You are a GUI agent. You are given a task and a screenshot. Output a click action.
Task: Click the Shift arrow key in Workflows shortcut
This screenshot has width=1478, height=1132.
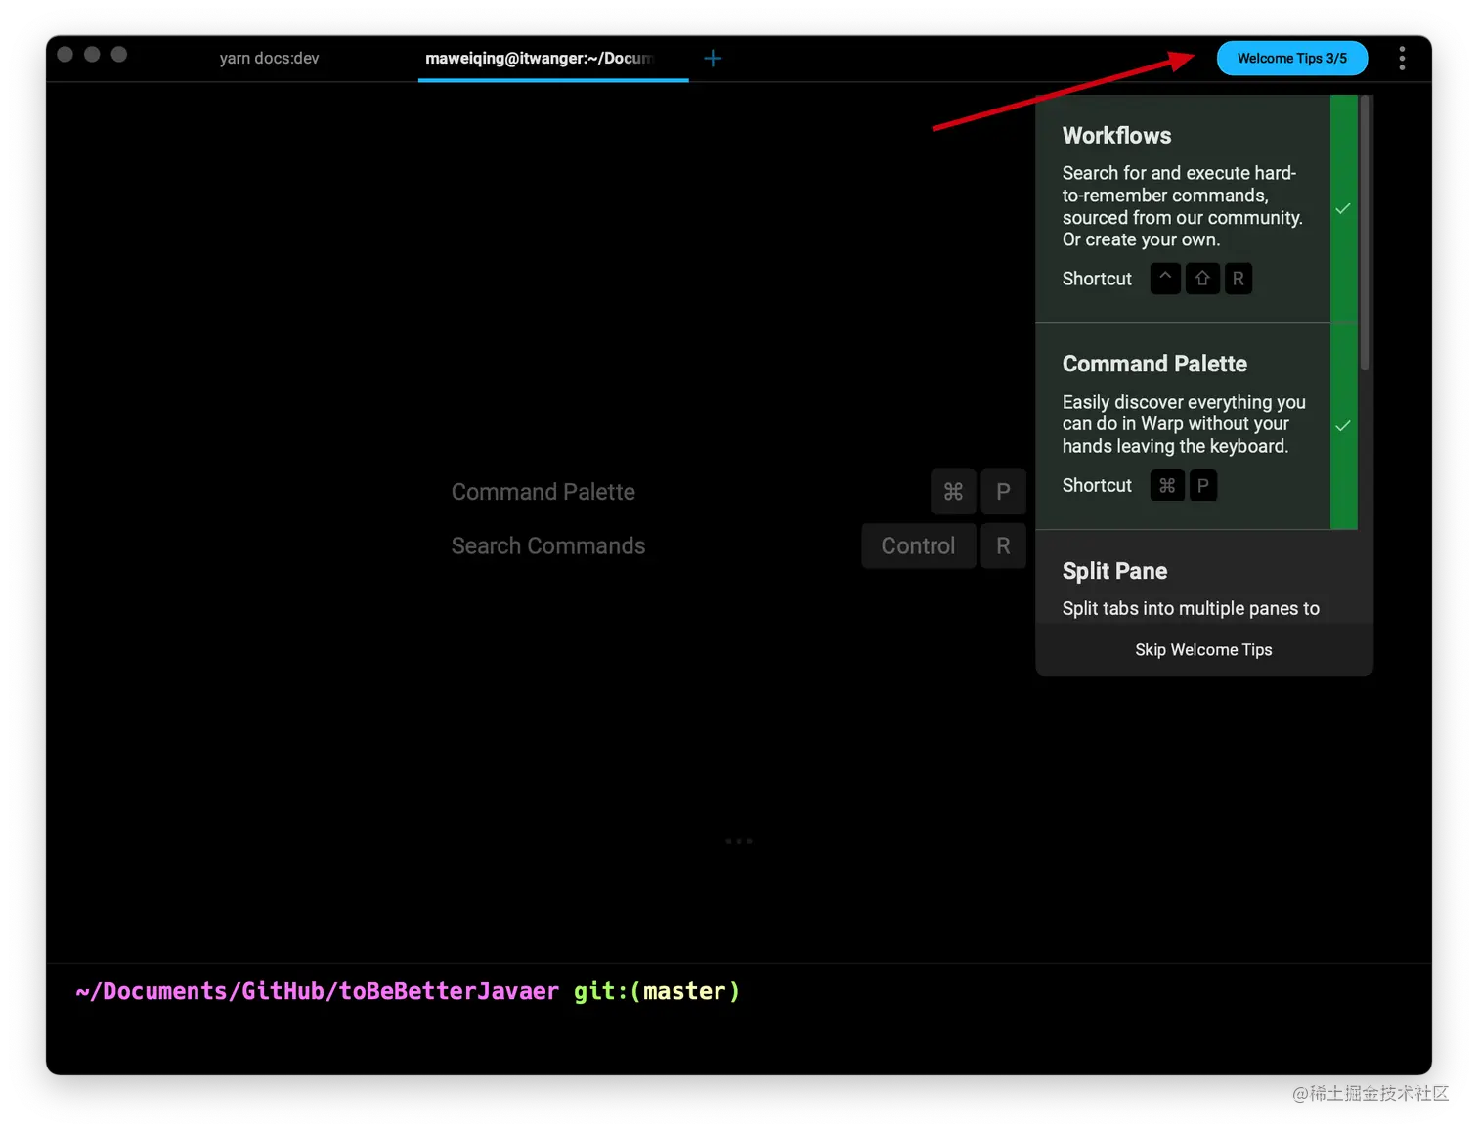click(1202, 279)
